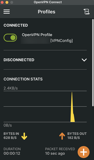Click the [VPNConfig] profile label
The image size is (94, 160).
[62, 41]
